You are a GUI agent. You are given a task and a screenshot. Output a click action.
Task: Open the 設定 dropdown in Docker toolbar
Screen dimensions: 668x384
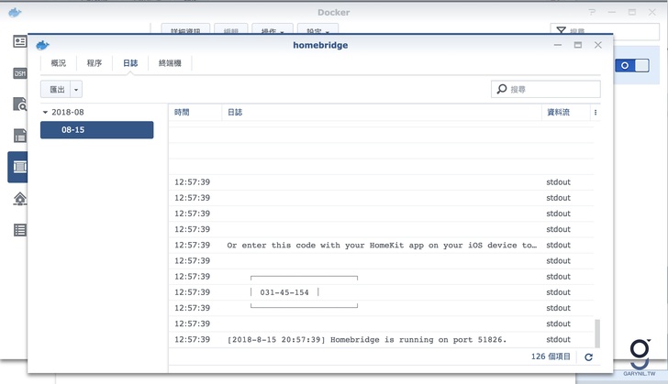point(317,29)
